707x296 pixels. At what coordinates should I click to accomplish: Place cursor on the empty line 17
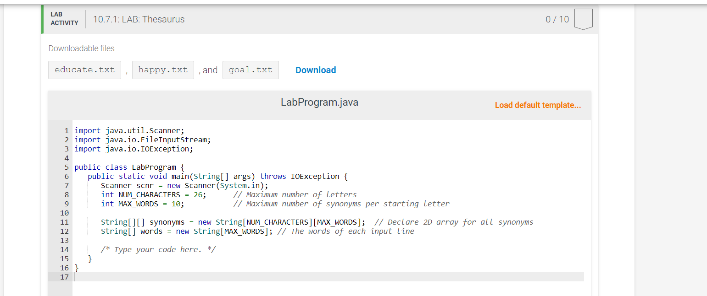[138, 277]
